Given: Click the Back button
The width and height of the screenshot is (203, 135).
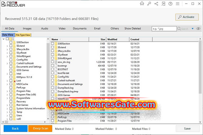Looking at the screenshot, I should pos(16,129).
